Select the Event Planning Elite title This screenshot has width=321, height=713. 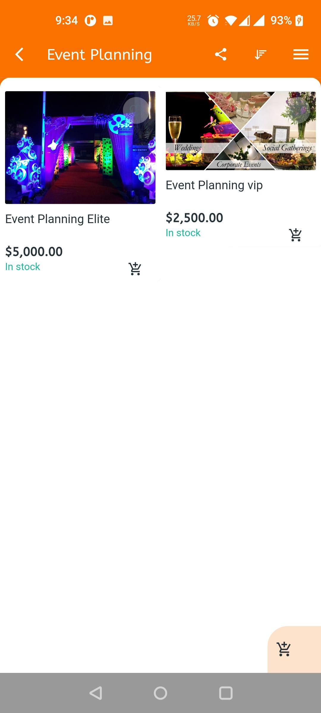click(58, 219)
